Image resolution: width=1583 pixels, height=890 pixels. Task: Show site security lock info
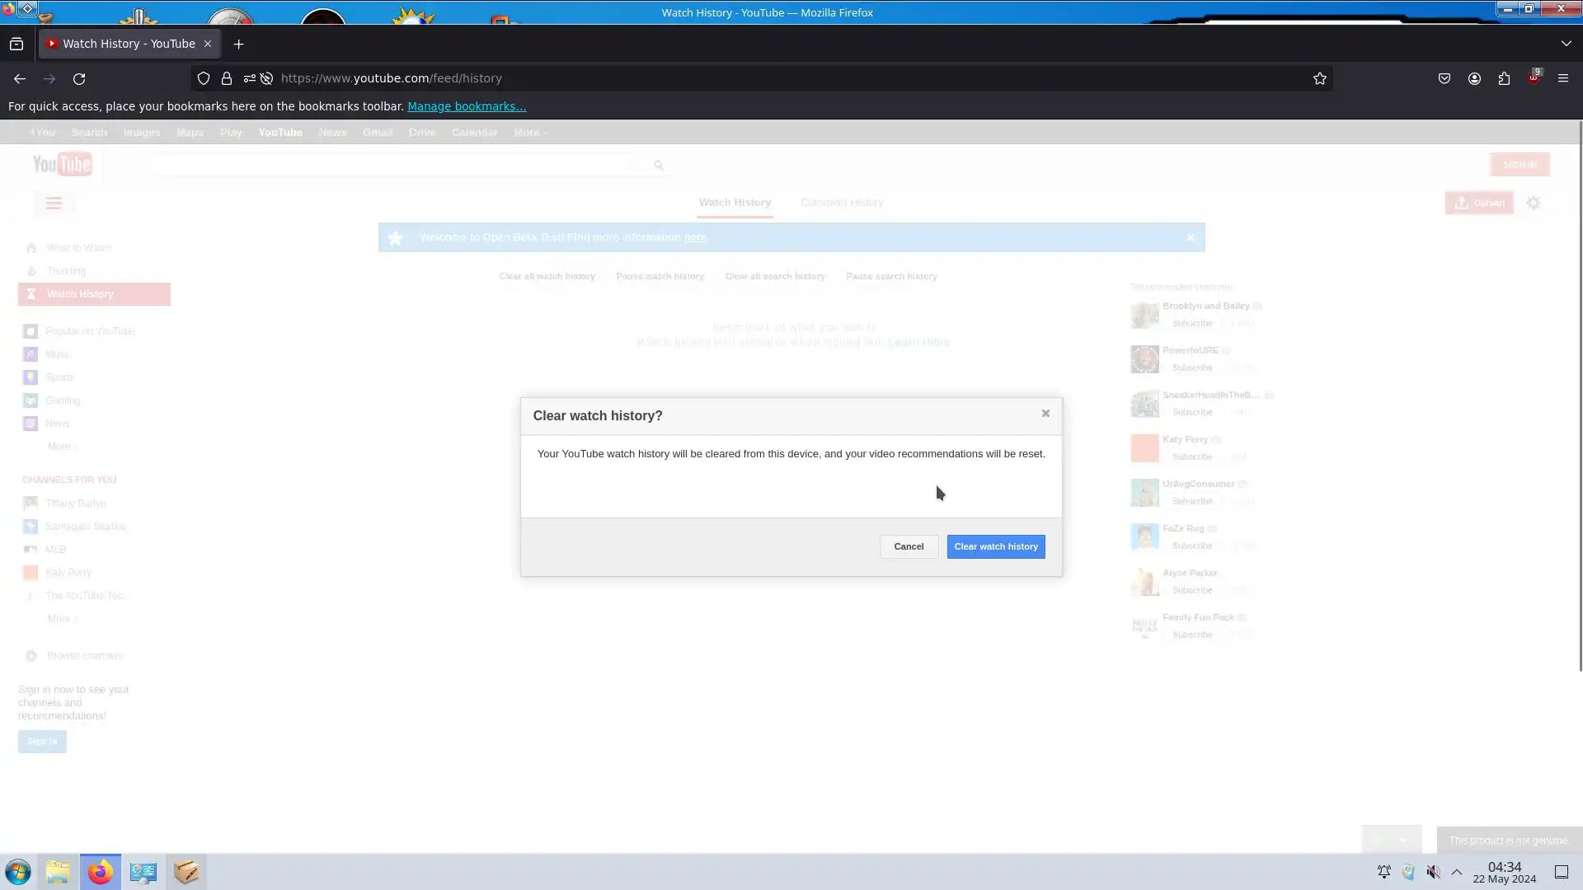pyautogui.click(x=227, y=79)
